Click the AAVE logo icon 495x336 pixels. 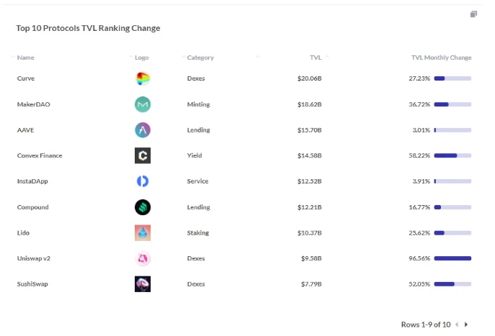tap(143, 130)
